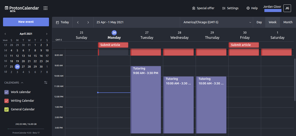The height and width of the screenshot is (136, 296).
Task: Open the calendars management sliders icon
Action: click(x=46, y=83)
